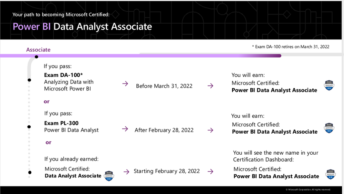The width and height of the screenshot is (344, 194).
Task: Click the Microsoft Corporation copyright notice
Action: (307, 190)
